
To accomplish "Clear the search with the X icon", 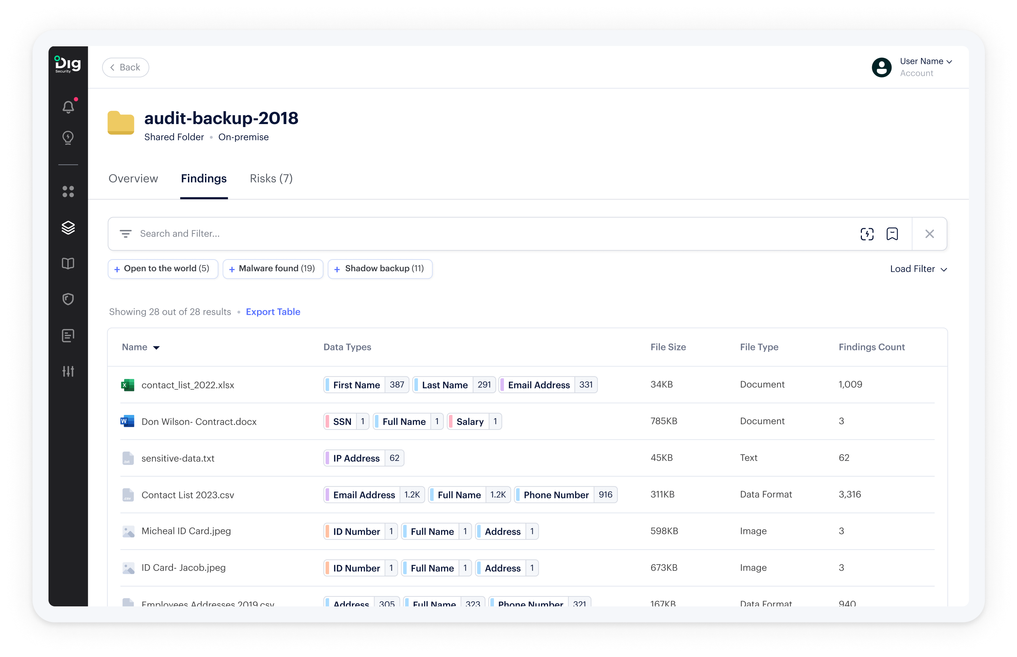I will point(930,234).
